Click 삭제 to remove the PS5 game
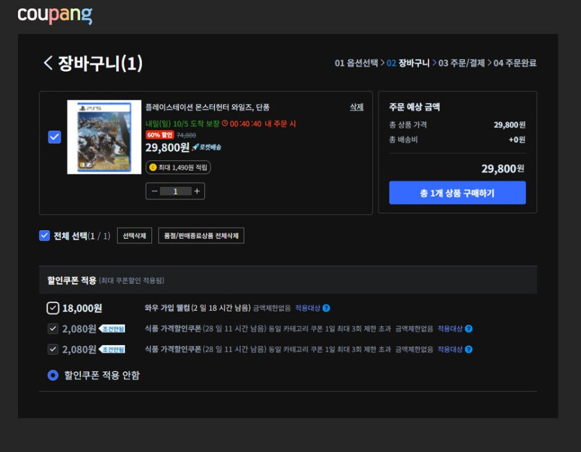581x452 pixels. pyautogui.click(x=357, y=106)
